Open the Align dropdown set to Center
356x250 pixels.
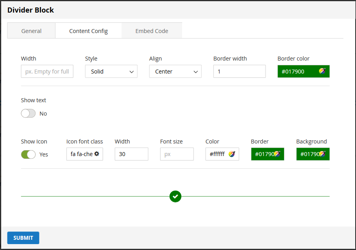pyautogui.click(x=175, y=72)
